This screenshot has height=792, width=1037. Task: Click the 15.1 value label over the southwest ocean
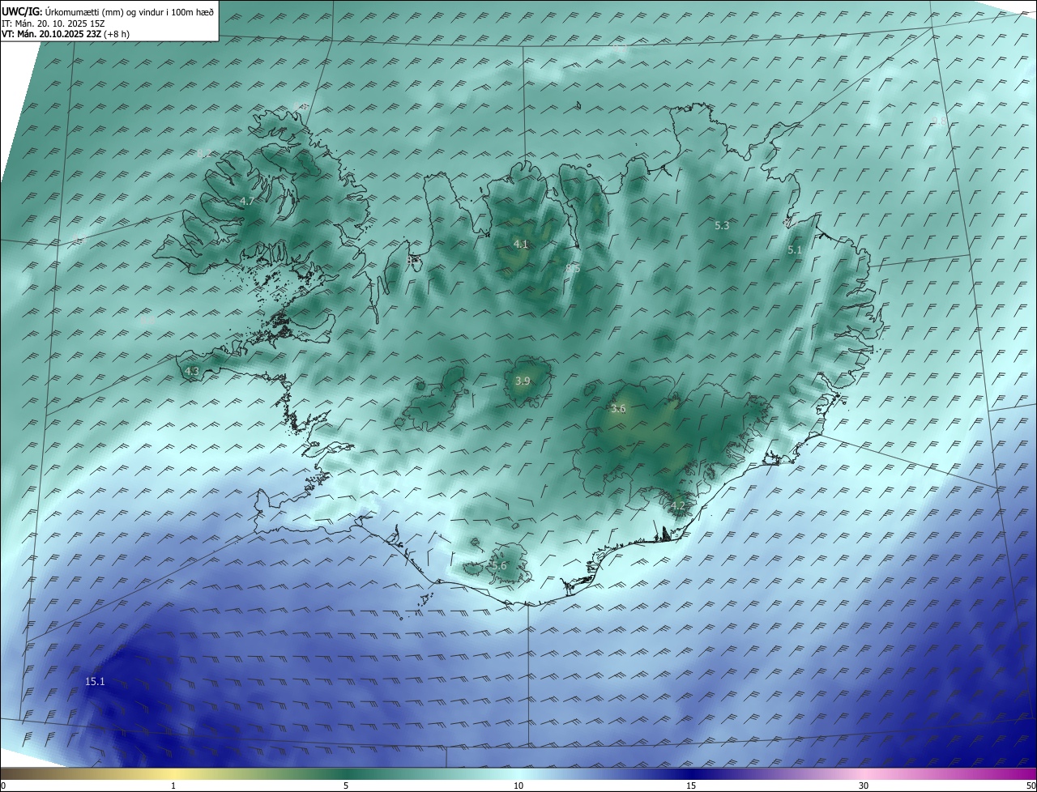95,682
